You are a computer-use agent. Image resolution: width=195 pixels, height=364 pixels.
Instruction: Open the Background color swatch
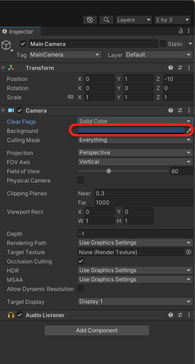click(131, 131)
